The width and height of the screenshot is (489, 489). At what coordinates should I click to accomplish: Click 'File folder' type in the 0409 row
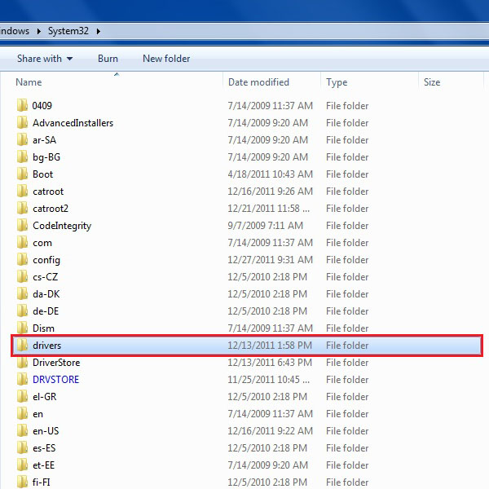point(347,106)
